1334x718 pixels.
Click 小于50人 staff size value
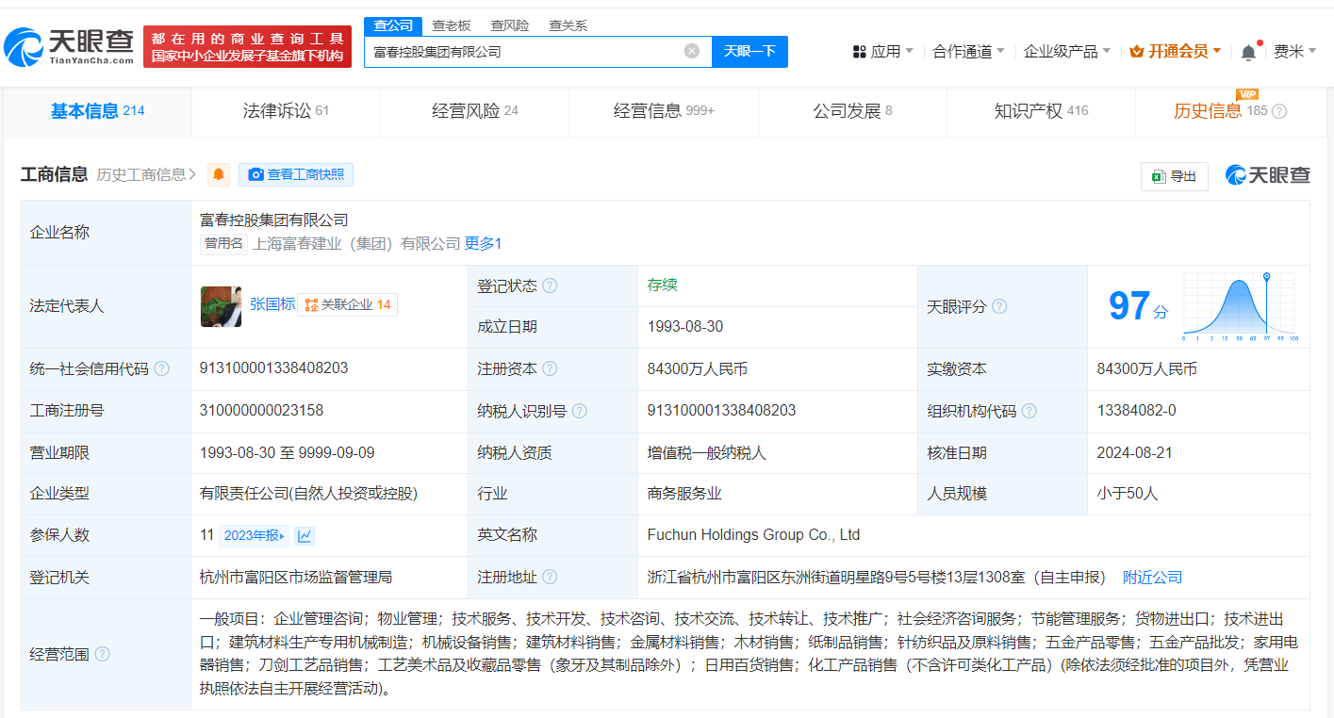1127,493
